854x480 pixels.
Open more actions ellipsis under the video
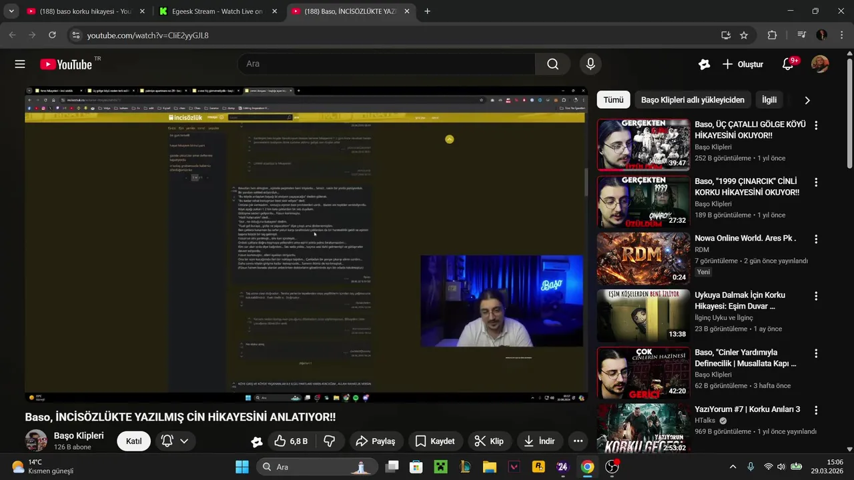click(x=578, y=441)
